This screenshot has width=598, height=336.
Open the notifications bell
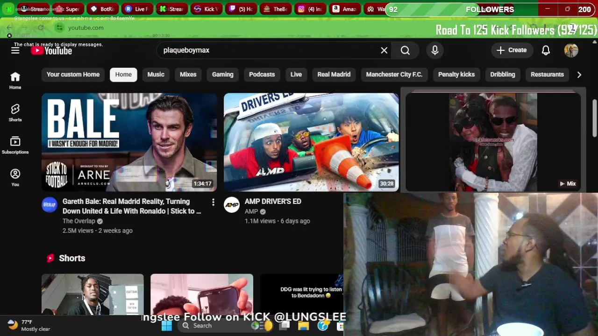[x=546, y=50]
